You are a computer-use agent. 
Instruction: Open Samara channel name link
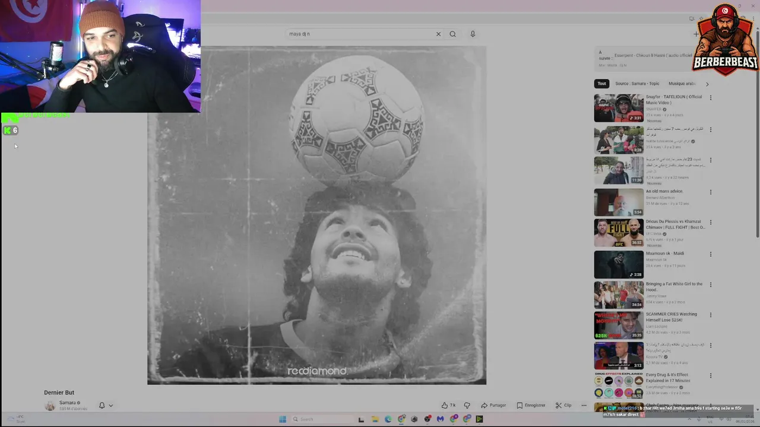tap(68, 403)
